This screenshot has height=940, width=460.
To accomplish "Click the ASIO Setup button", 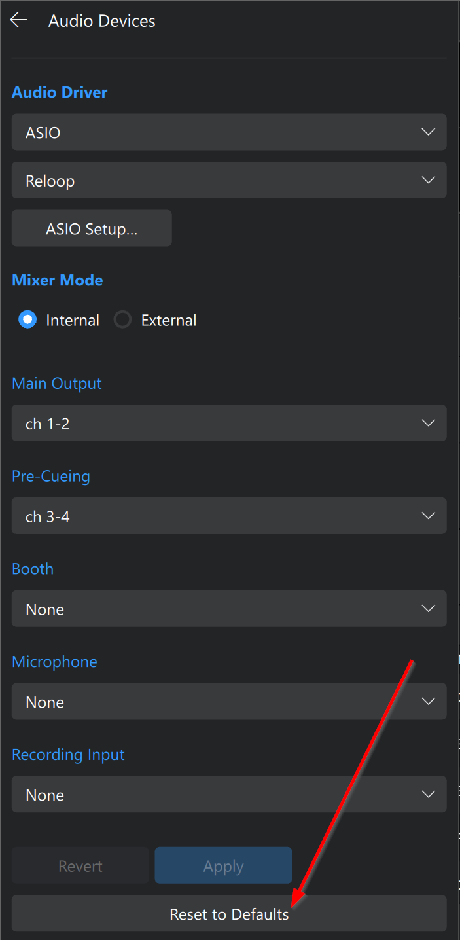I will click(x=92, y=228).
